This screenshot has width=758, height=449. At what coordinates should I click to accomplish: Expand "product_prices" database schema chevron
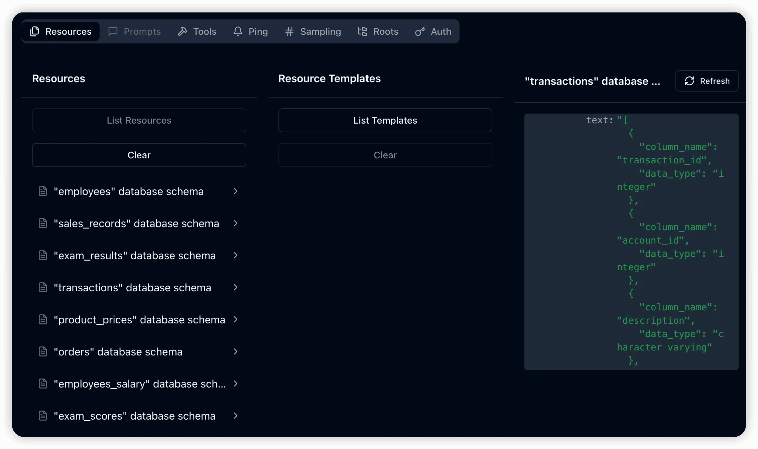click(x=236, y=319)
